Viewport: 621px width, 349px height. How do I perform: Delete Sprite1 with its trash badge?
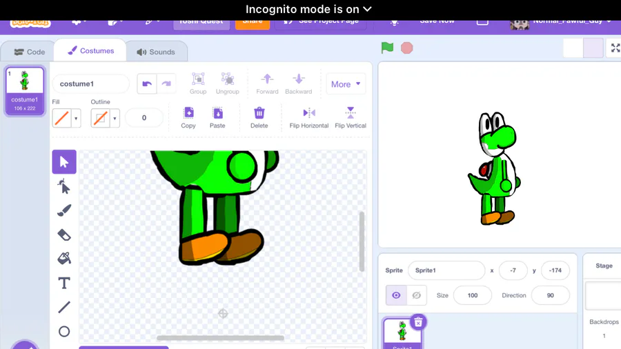point(418,323)
